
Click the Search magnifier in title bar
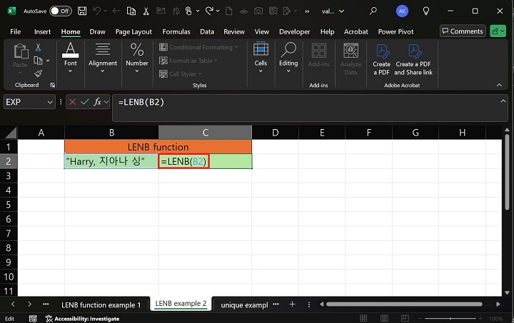373,11
